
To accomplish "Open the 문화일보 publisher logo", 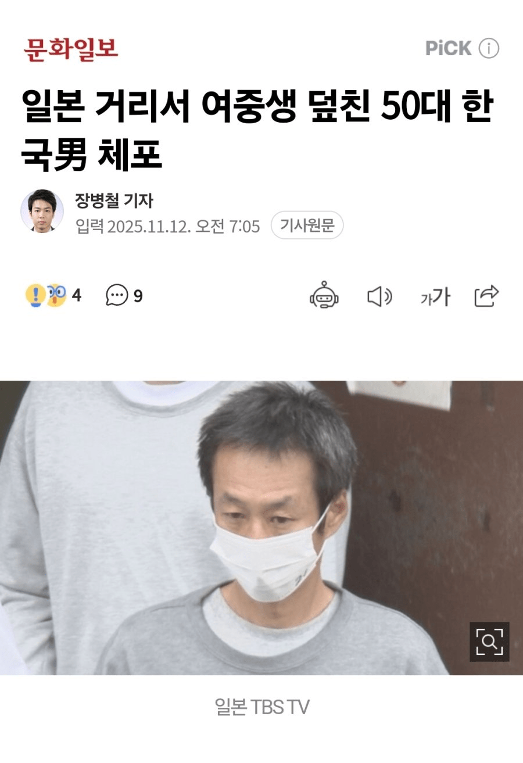I will coord(71,48).
